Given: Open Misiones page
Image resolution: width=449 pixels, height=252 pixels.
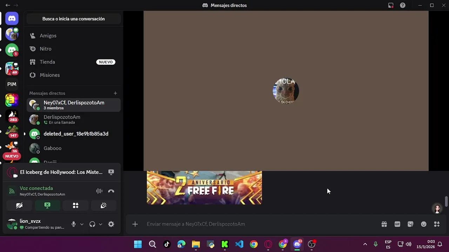Looking at the screenshot, I should 74,75.
